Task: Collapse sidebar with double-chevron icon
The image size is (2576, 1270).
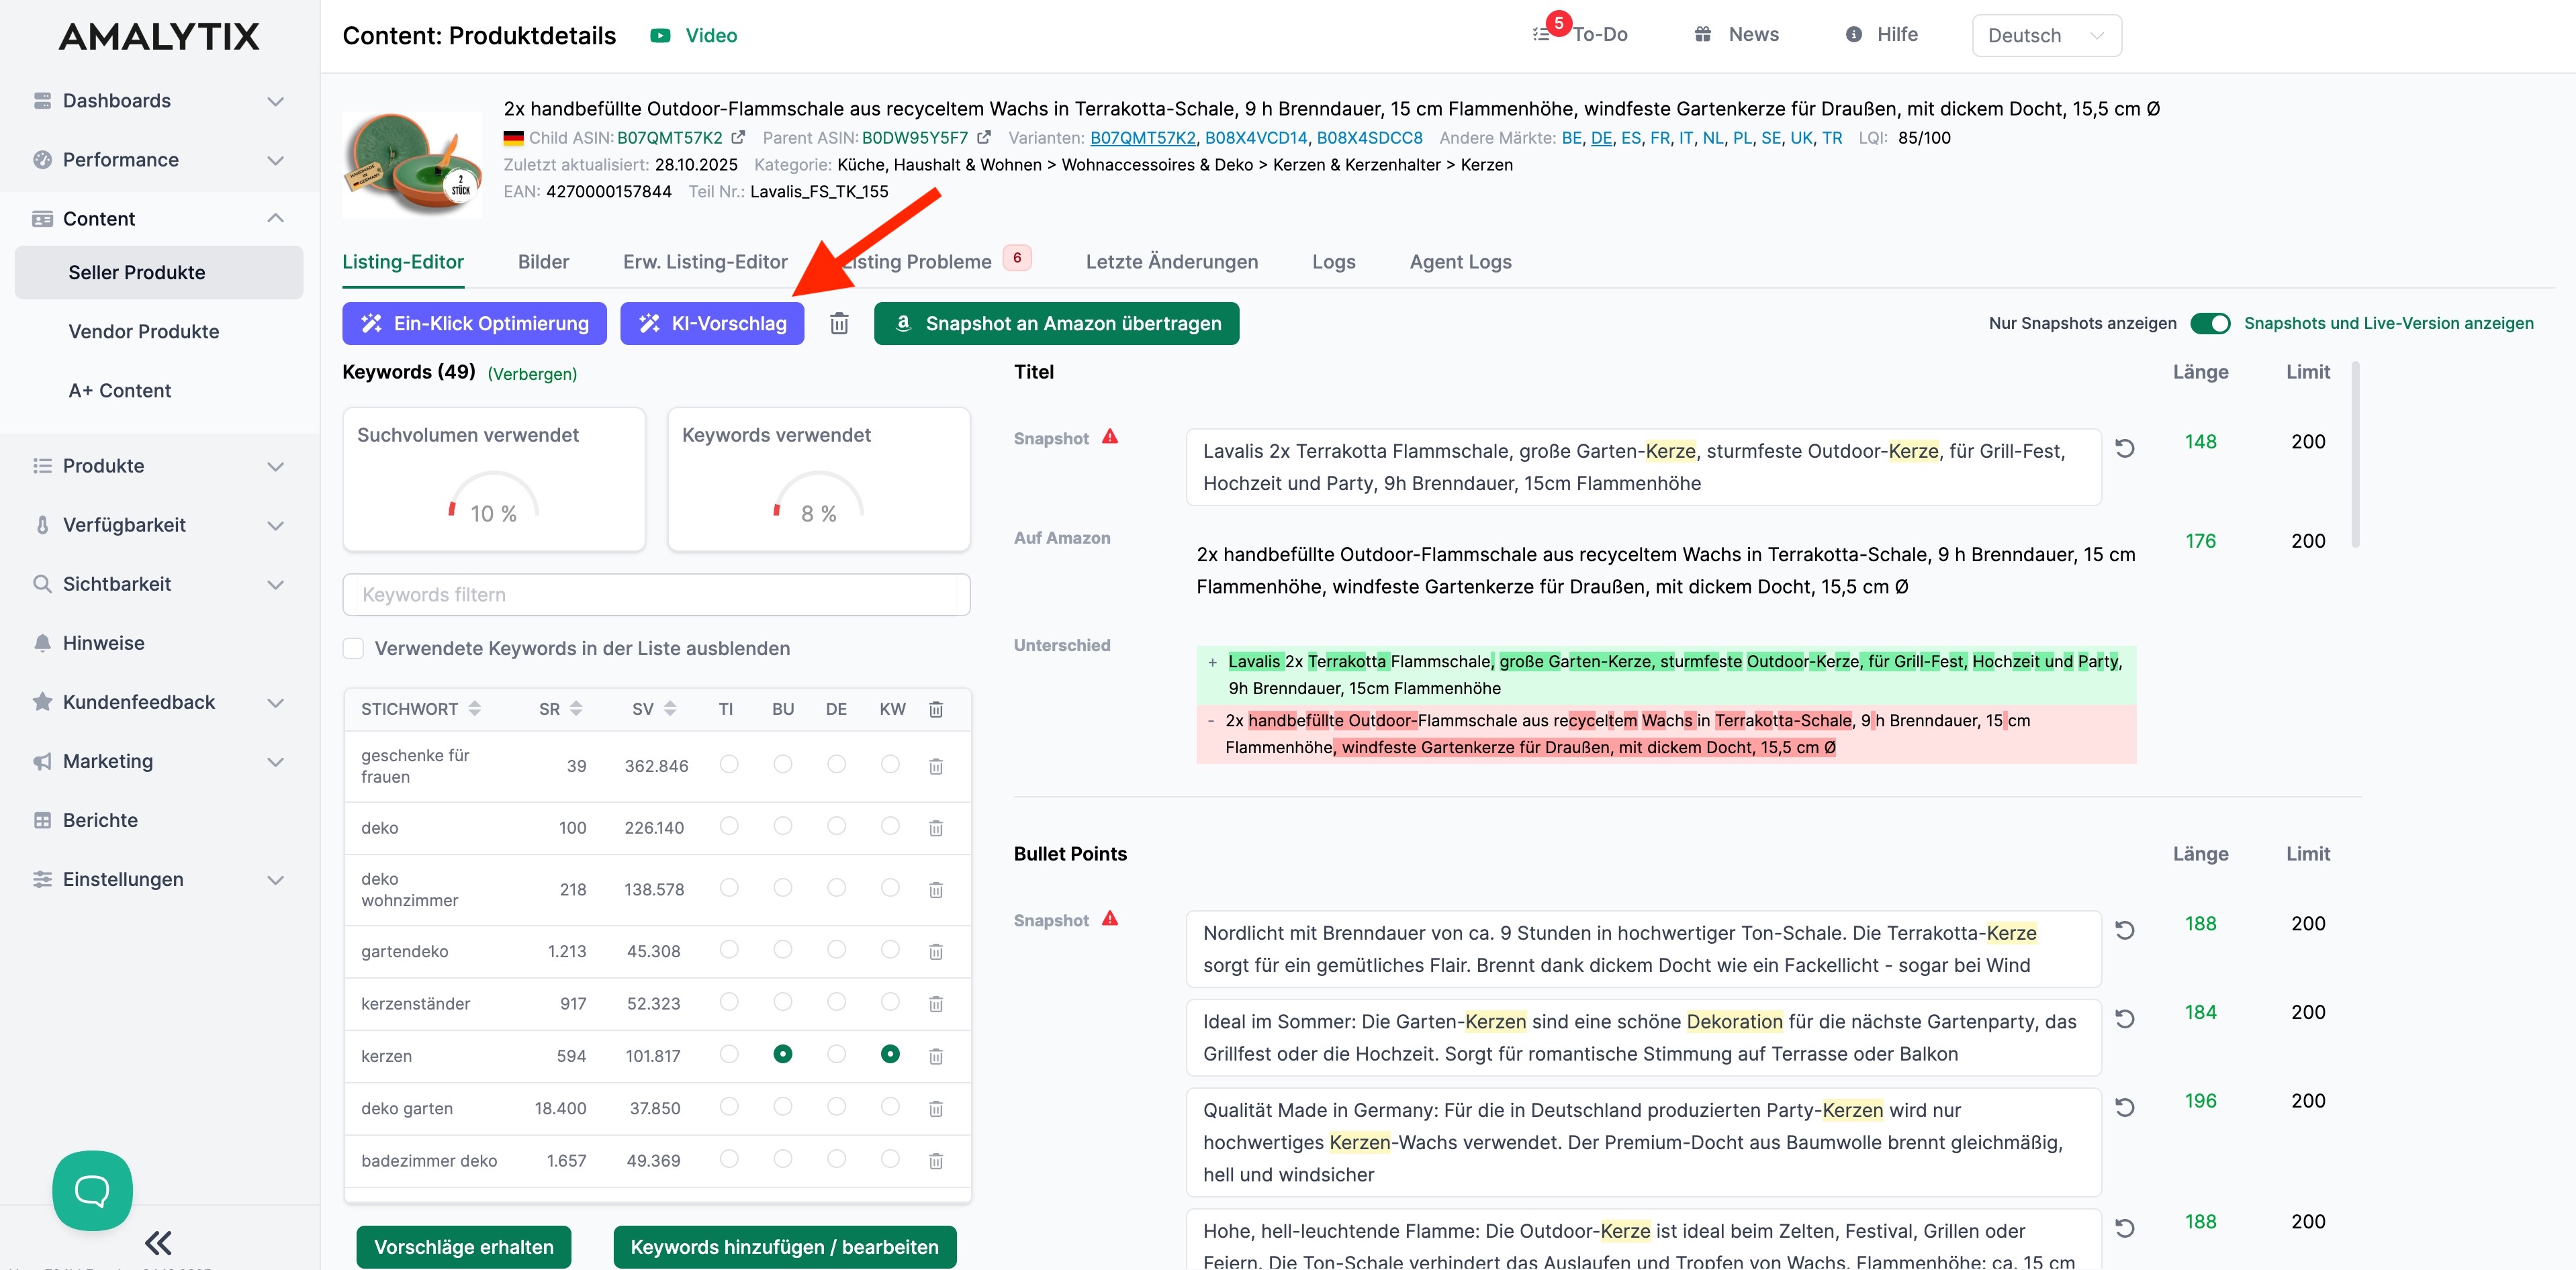Action: click(x=158, y=1242)
